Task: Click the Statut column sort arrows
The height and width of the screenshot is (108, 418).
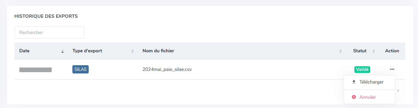Action: [x=374, y=51]
